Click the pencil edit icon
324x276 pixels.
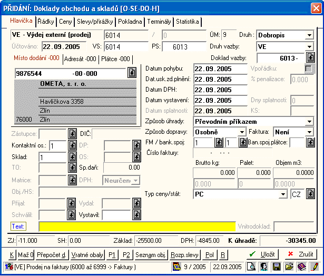coord(315,267)
